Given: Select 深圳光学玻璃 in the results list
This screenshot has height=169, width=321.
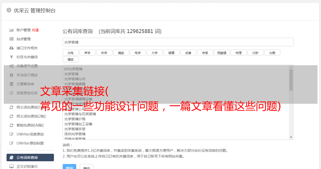Looking at the screenshot, I should [x=75, y=134].
